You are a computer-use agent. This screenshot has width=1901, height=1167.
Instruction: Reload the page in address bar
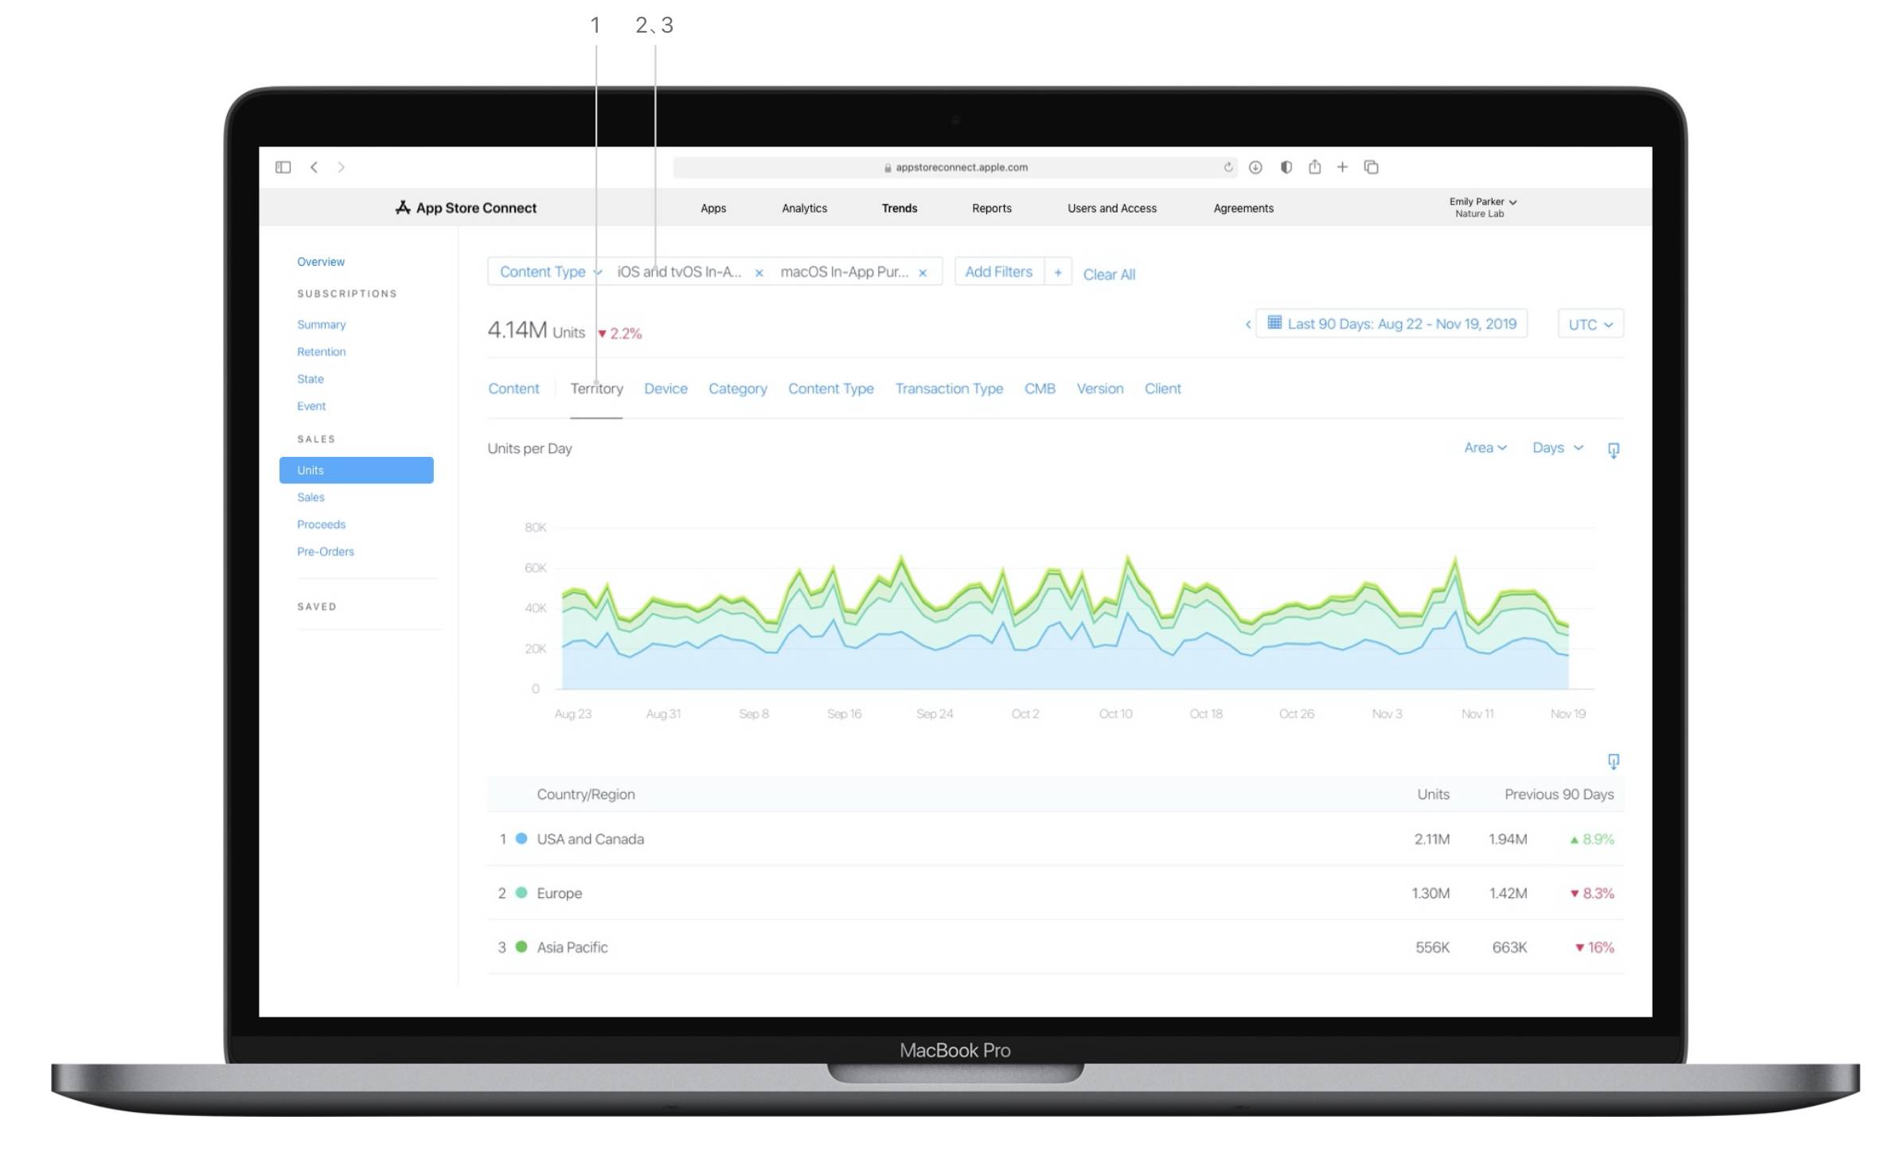pos(1228,167)
